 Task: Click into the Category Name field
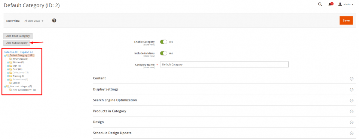pos(224,64)
